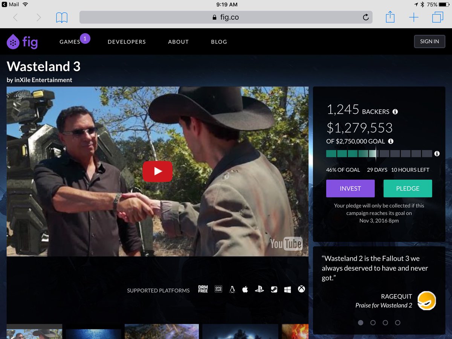Select the third quote carousel dot
This screenshot has width=452, height=339.
click(385, 323)
